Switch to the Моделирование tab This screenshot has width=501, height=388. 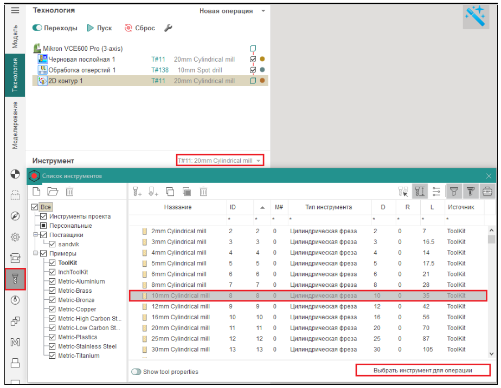(x=15, y=125)
